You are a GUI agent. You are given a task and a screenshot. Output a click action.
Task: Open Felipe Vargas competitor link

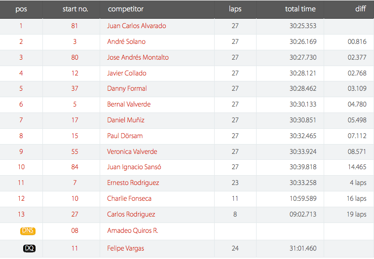coord(125,248)
